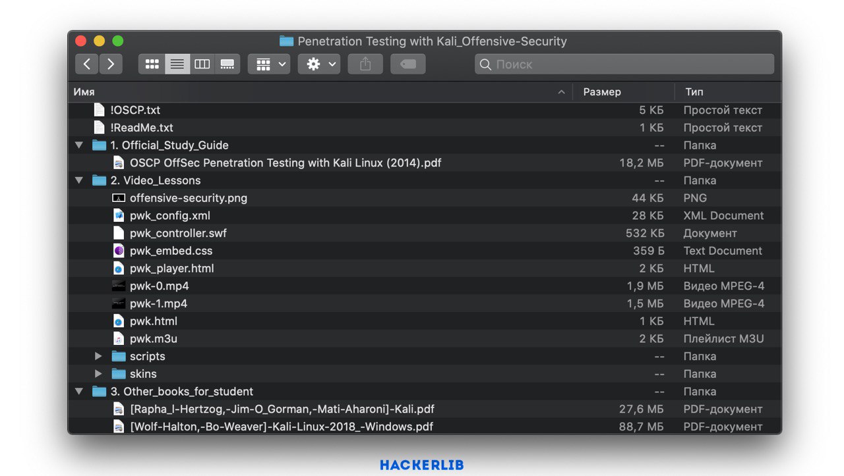Go back with the left arrow button
Screen dimensions: 844x476
pyautogui.click(x=87, y=64)
